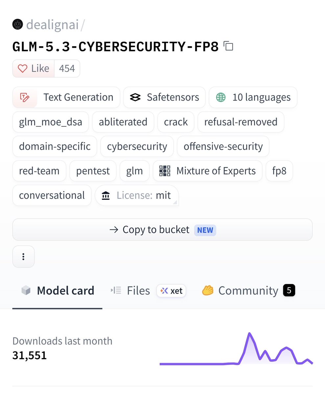This screenshot has height=395, width=325.
Task: Click the downloads trend sparkline chart
Action: tap(236, 349)
